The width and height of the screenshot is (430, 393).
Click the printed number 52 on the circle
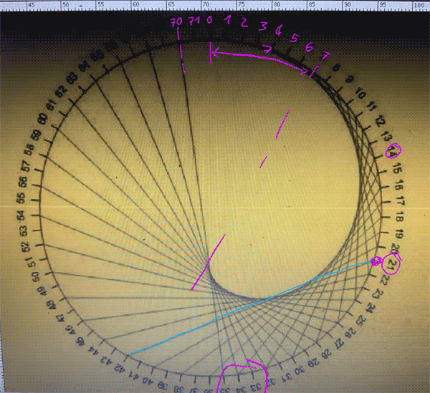coord(27,246)
